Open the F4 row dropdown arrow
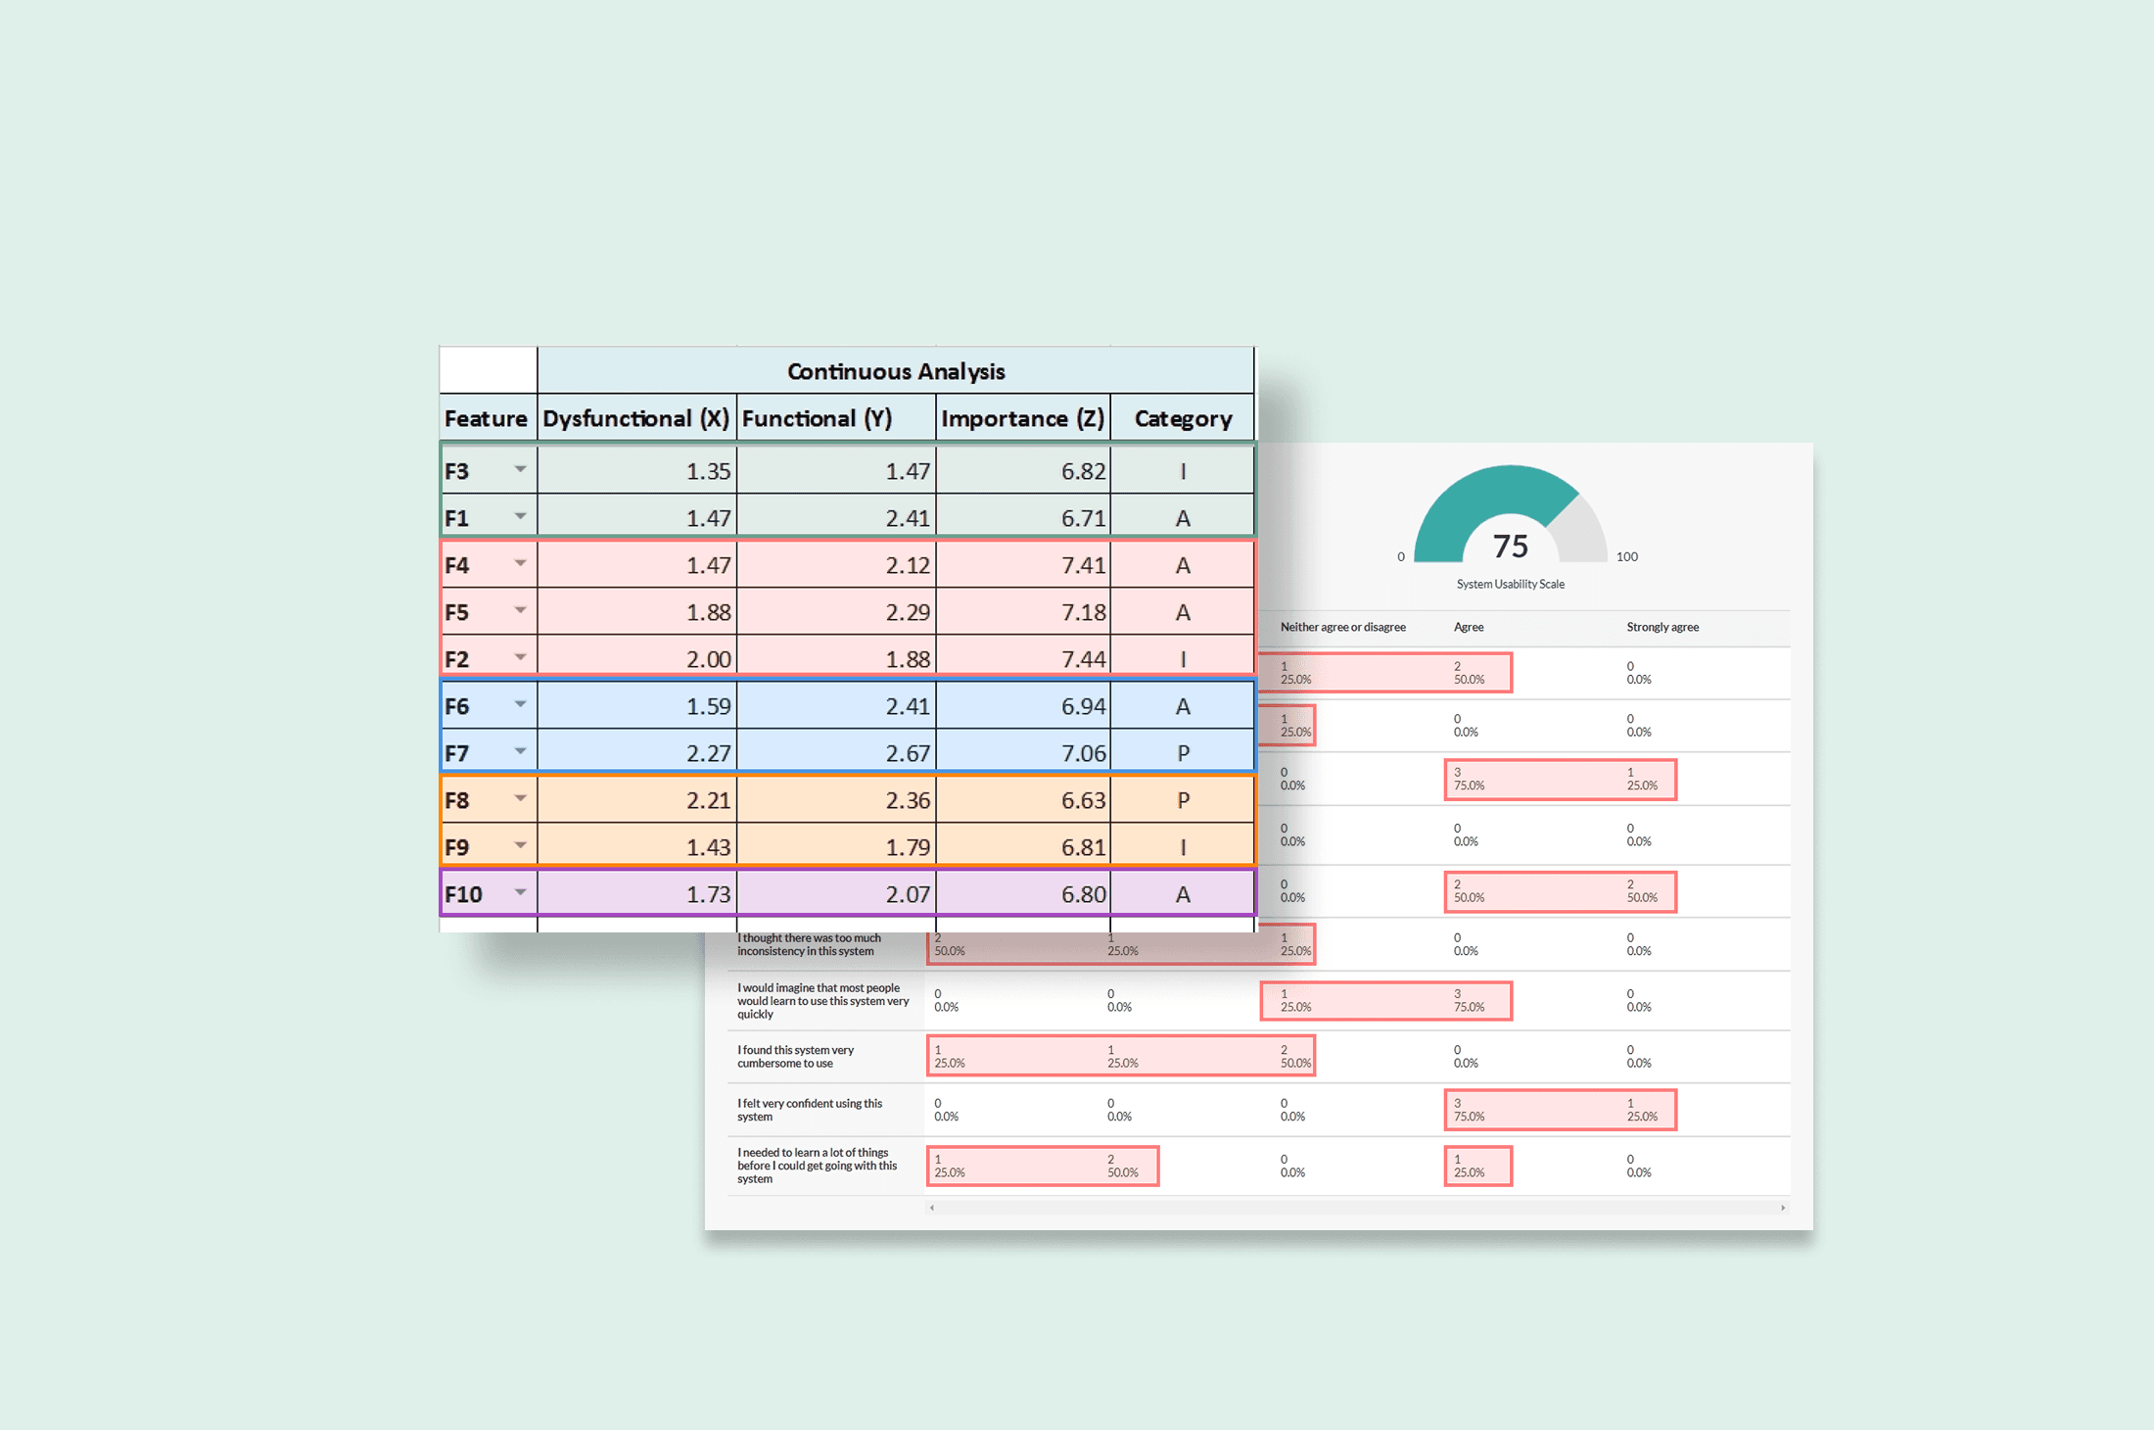 tap(520, 563)
